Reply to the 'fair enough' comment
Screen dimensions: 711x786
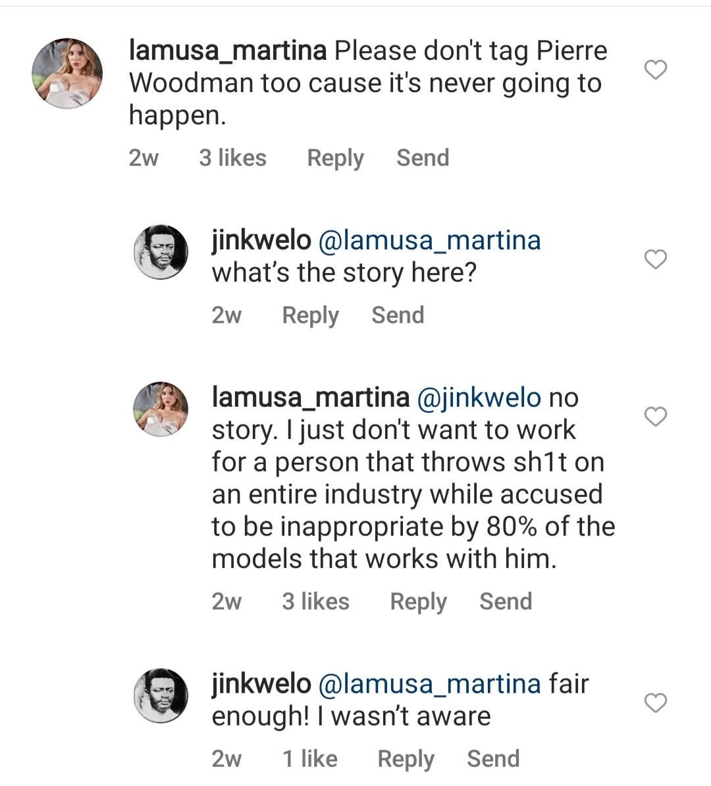click(x=406, y=759)
